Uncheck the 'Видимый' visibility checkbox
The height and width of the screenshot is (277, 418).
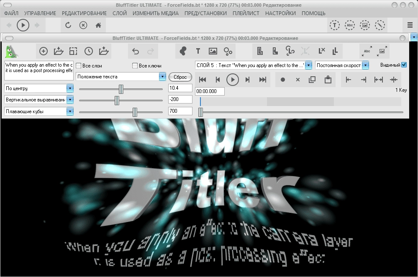tap(404, 65)
